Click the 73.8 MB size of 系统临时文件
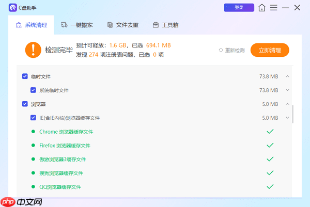 (269, 90)
